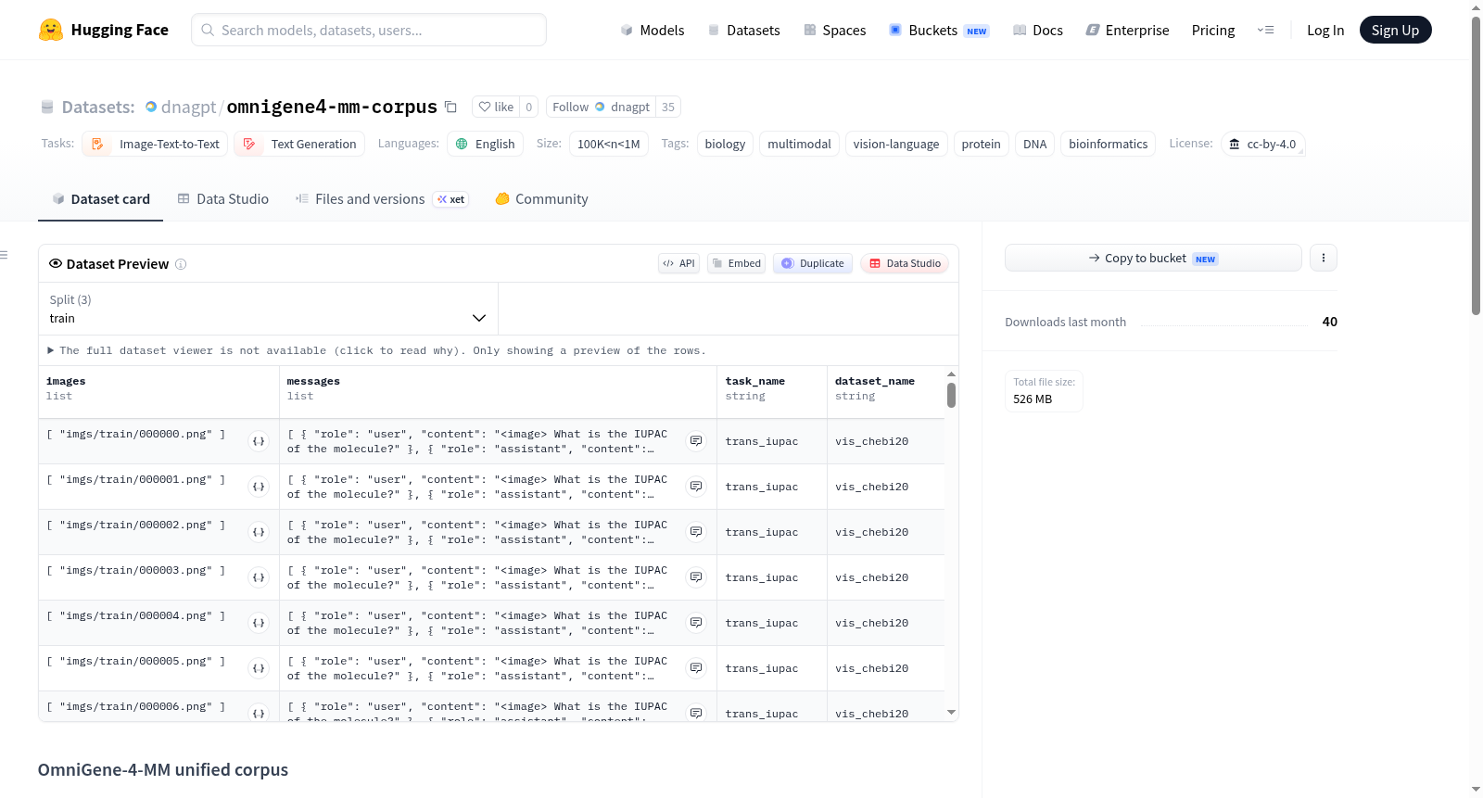
Task: Click the cc-by-4.0 license icon
Action: [1235, 144]
